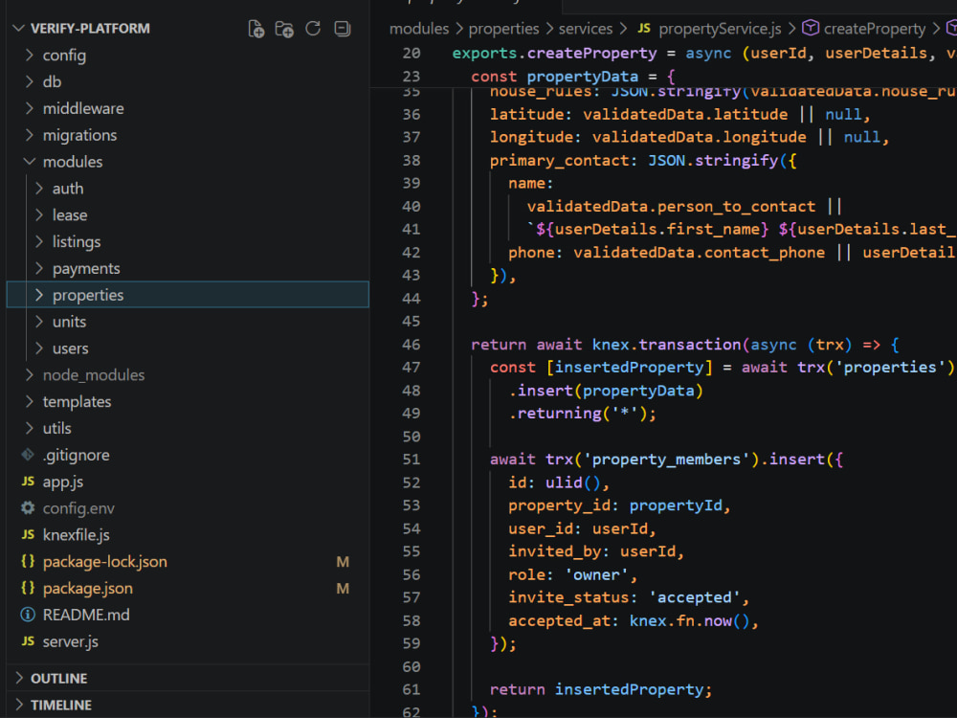The height and width of the screenshot is (718, 957).
Task: Open the server.js file
Action: coord(70,641)
